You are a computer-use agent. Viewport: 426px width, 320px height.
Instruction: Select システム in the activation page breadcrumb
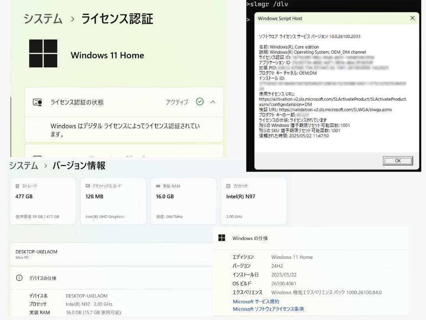[x=42, y=19]
